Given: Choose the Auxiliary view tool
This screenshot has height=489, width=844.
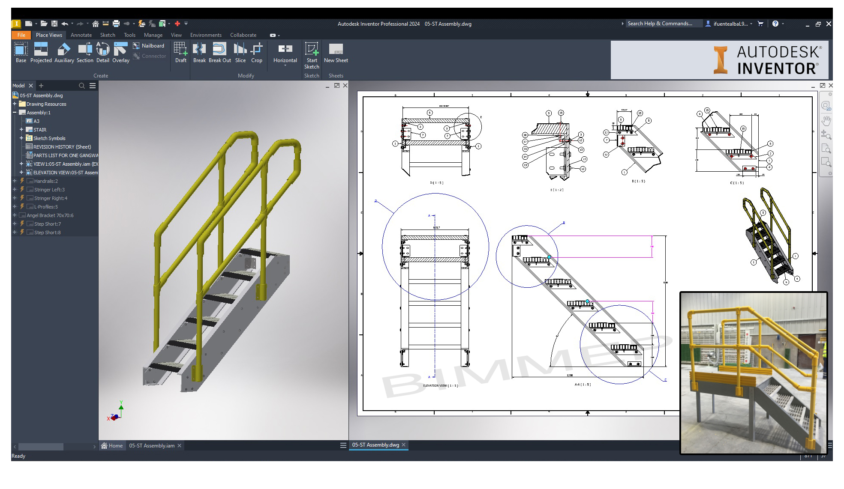Looking at the screenshot, I should pyautogui.click(x=64, y=53).
